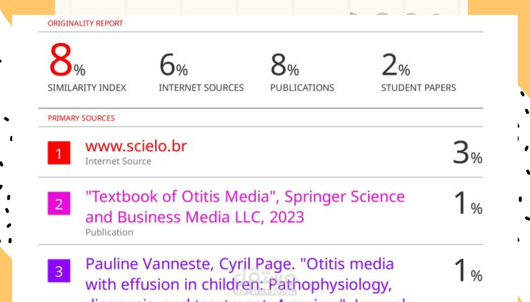Image resolution: width=530 pixels, height=302 pixels.
Task: Click the STUDENT PAPERS label
Action: (x=418, y=88)
